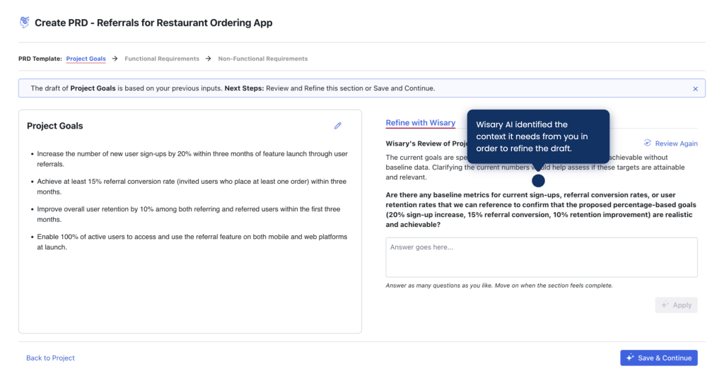Focus the Answer goes here text box
724x376 pixels.
(541, 257)
